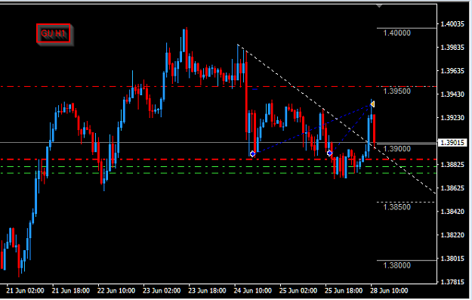This screenshot has width=472, height=300.
Task: Click the 22 Jun 10:00 time label
Action: (x=116, y=291)
